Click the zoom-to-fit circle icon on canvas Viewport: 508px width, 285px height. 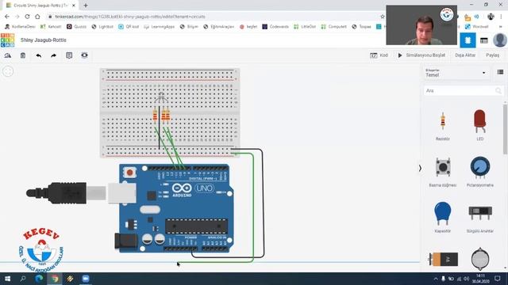[8, 71]
